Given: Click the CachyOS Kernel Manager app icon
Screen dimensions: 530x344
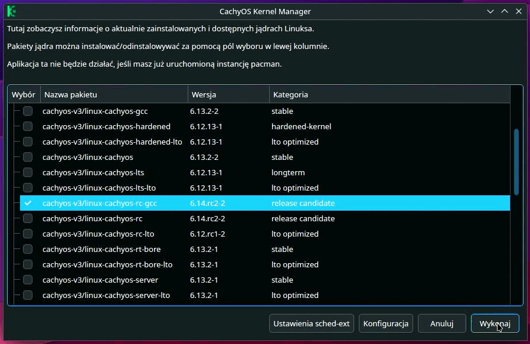Looking at the screenshot, I should point(12,11).
